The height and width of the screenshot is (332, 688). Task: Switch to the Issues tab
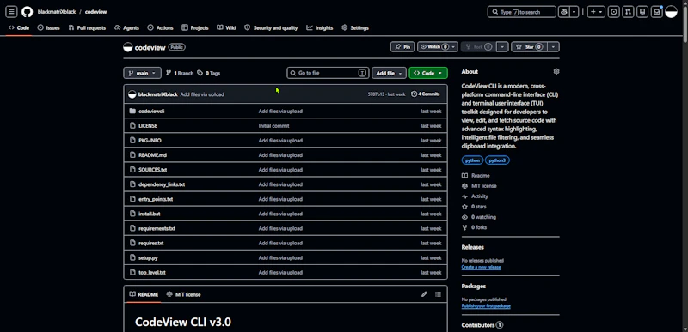[x=49, y=28]
